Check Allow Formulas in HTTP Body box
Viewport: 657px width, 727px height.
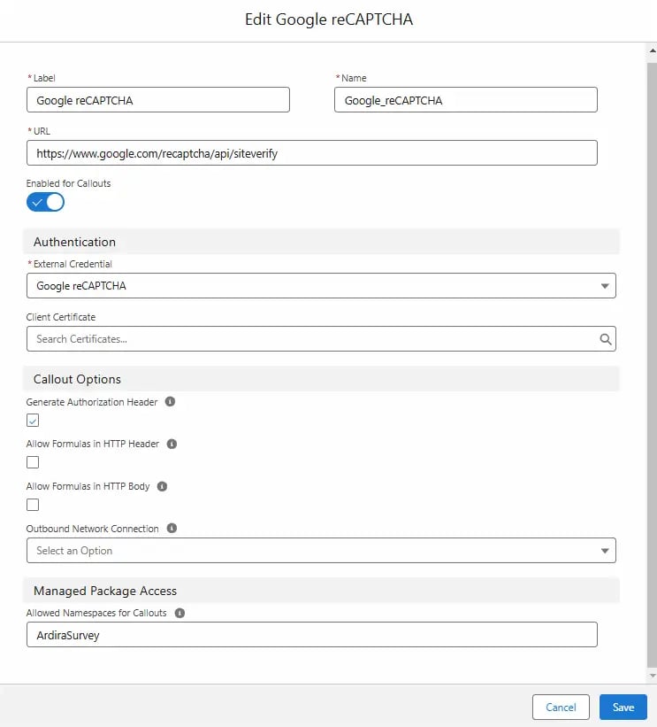[x=33, y=505]
